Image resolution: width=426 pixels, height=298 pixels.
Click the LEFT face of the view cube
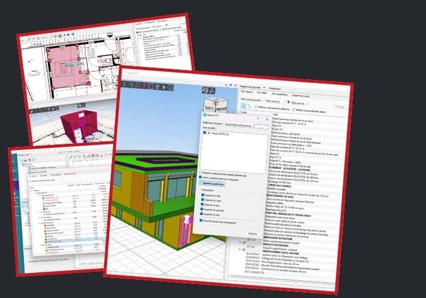click(x=210, y=108)
